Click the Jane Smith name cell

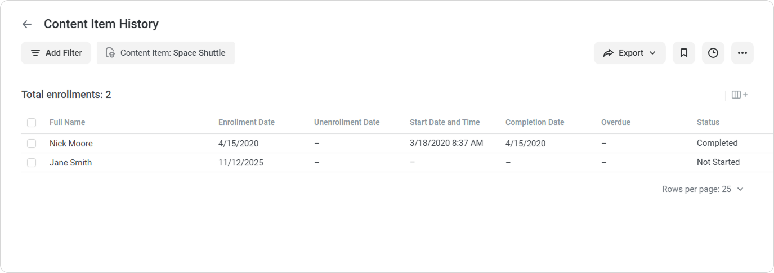[x=70, y=163]
